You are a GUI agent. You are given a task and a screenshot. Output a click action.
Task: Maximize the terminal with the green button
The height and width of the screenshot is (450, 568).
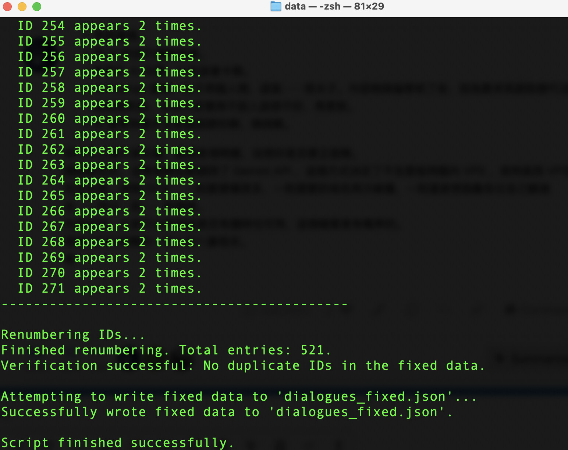pos(37,7)
